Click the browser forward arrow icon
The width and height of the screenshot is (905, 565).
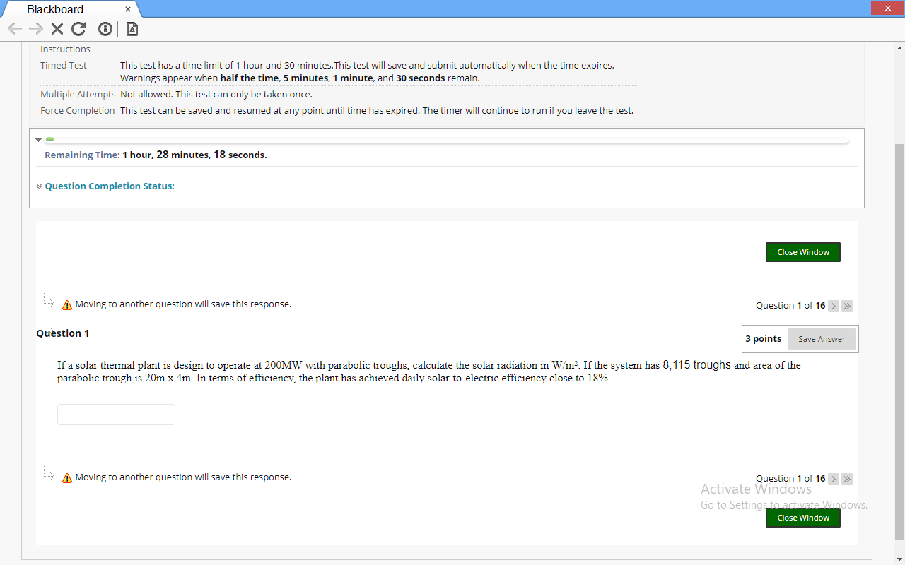click(35, 29)
